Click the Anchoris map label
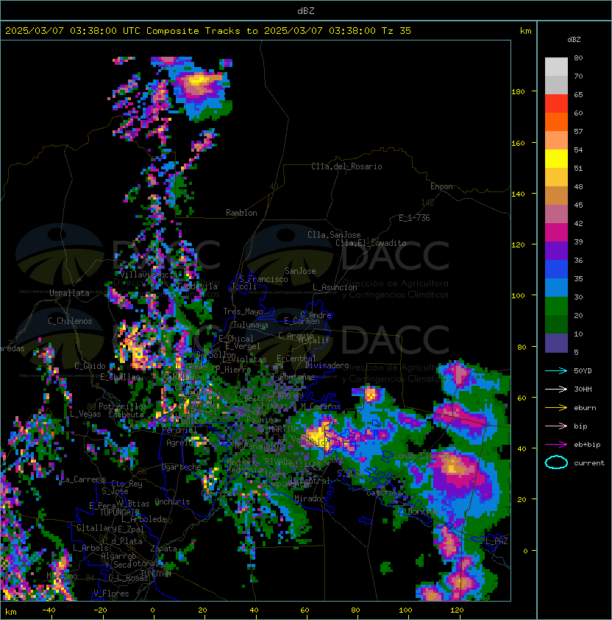This screenshot has width=612, height=620. [x=172, y=501]
